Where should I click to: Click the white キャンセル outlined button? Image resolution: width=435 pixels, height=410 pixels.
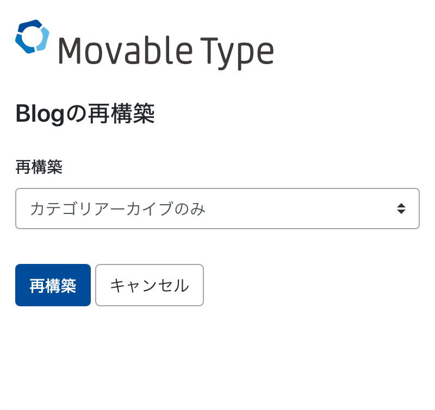pyautogui.click(x=150, y=285)
